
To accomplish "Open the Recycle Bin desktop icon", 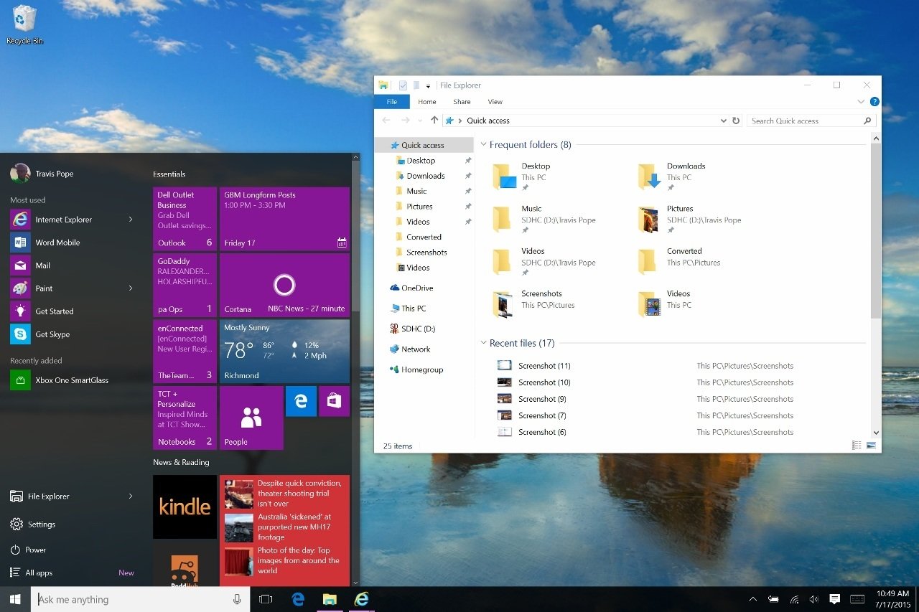I will coord(24,25).
